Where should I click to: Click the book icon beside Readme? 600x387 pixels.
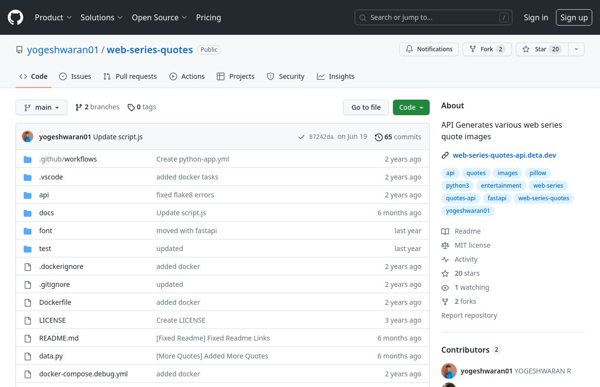coord(445,231)
